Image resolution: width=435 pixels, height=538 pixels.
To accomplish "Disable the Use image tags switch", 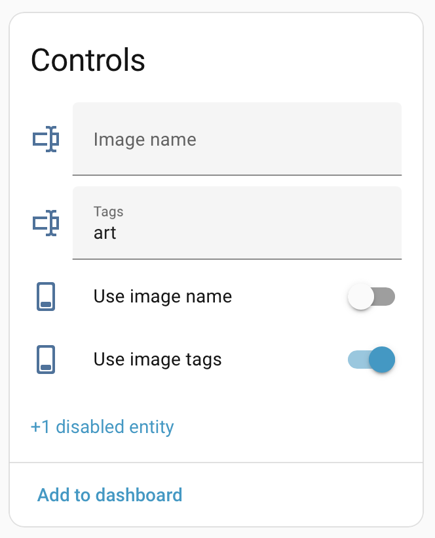I will pos(371,360).
